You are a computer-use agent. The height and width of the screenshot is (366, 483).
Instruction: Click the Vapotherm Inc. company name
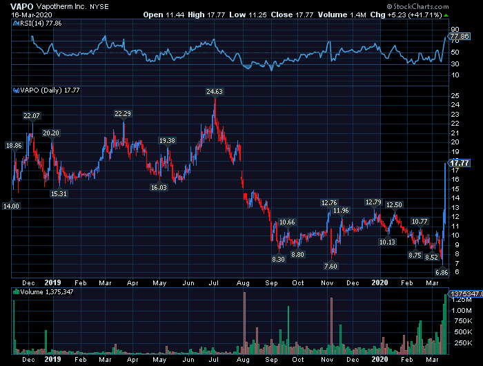pos(61,6)
